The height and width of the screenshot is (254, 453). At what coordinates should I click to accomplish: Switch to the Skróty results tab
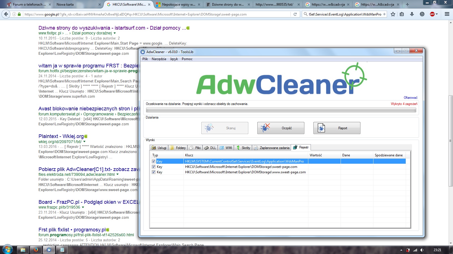coord(243,148)
